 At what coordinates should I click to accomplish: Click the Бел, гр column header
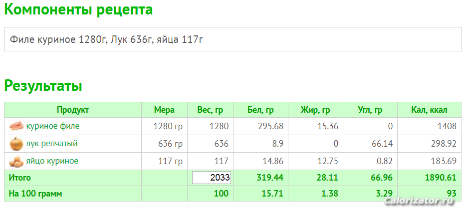[260, 110]
